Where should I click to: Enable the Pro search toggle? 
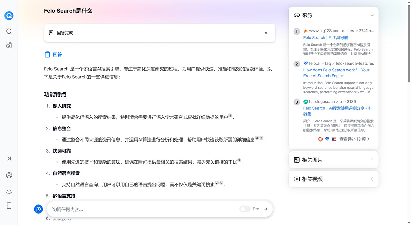coord(245,209)
